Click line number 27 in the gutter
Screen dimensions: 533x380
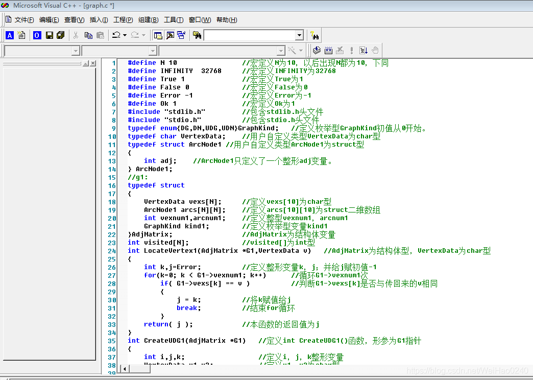112,276
